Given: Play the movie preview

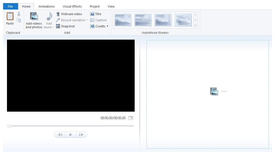Looking at the screenshot, I should (x=71, y=135).
